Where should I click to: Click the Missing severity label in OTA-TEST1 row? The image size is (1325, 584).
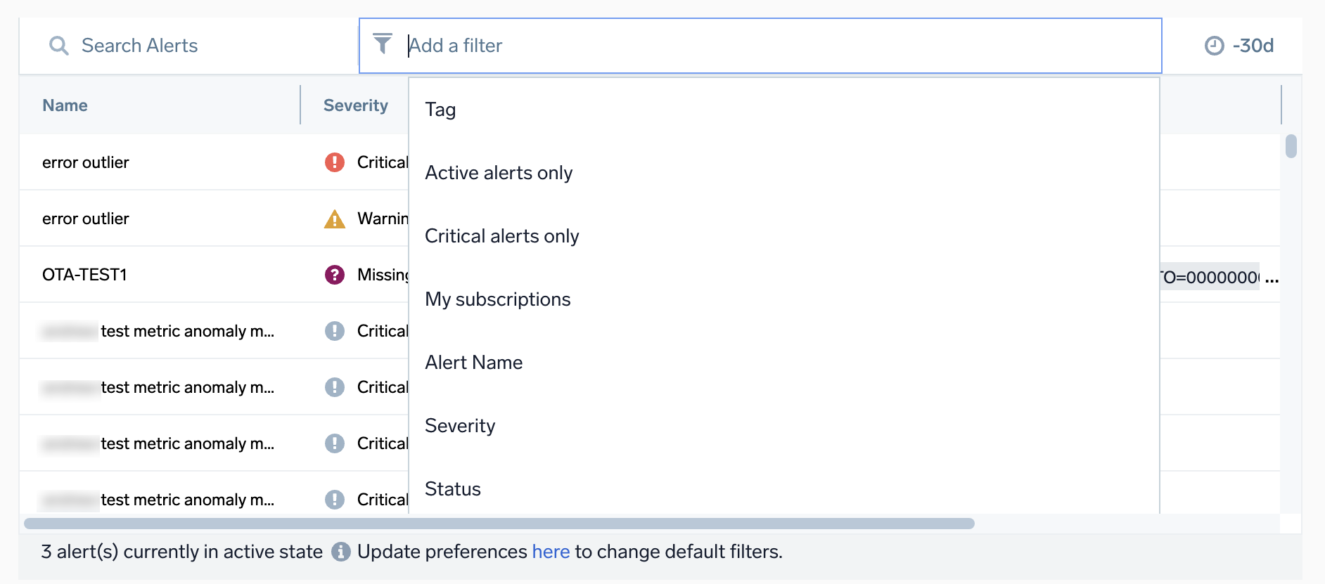point(383,275)
